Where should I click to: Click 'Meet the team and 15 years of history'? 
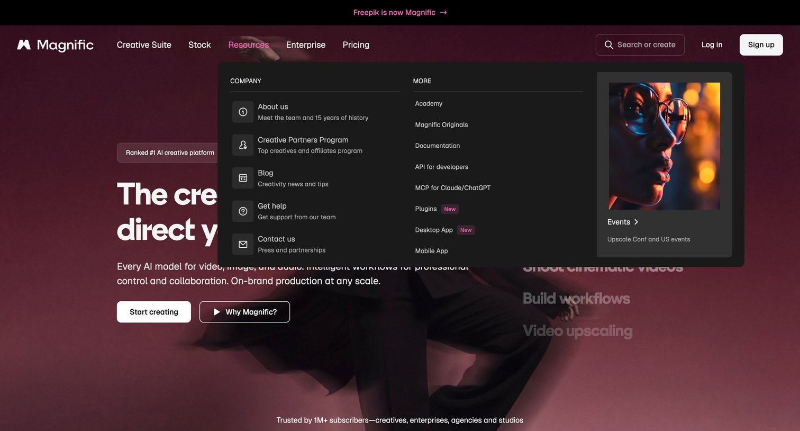(x=313, y=118)
